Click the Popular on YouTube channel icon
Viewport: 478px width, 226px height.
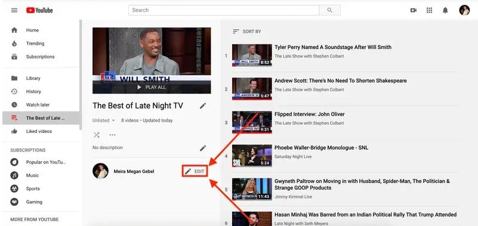coord(14,162)
